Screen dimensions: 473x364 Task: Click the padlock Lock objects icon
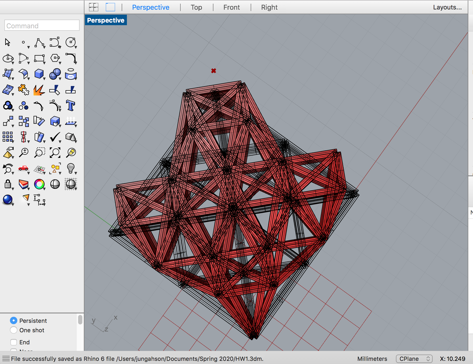pos(8,184)
